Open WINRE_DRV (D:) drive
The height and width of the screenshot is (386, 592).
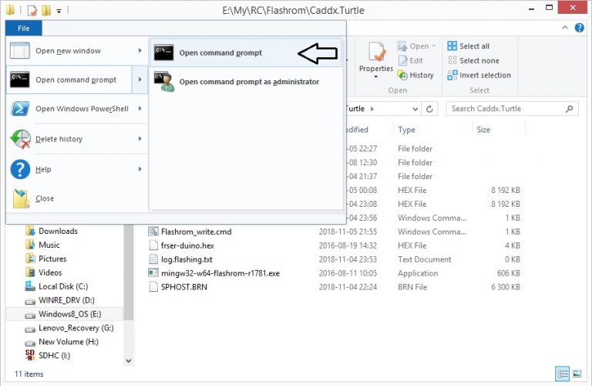click(66, 300)
